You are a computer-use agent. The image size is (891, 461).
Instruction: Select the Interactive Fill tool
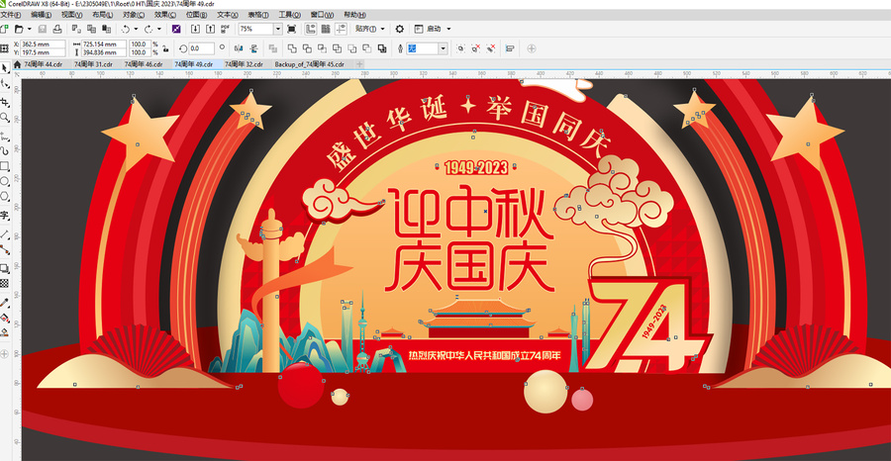tap(5, 318)
